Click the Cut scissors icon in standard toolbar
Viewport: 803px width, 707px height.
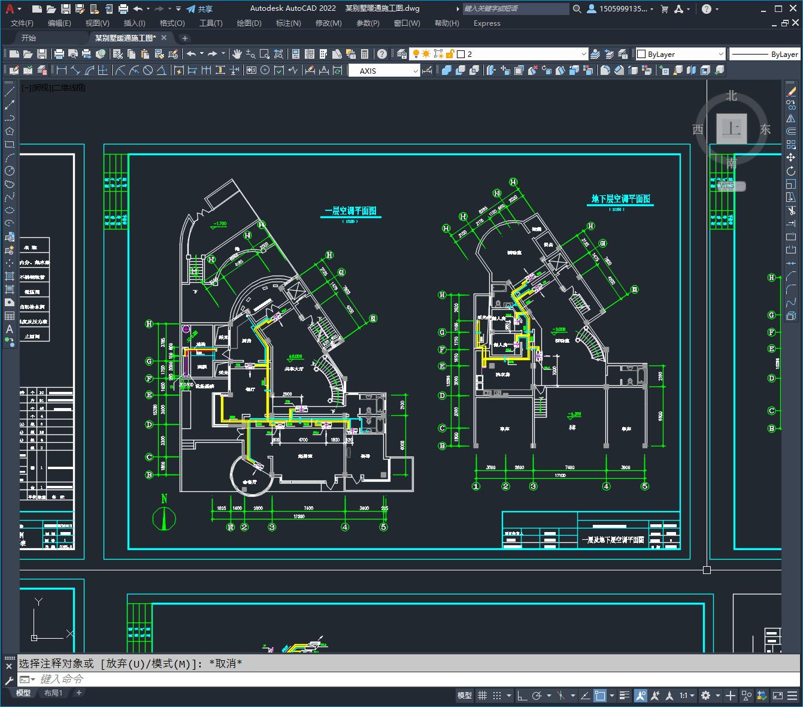[118, 54]
